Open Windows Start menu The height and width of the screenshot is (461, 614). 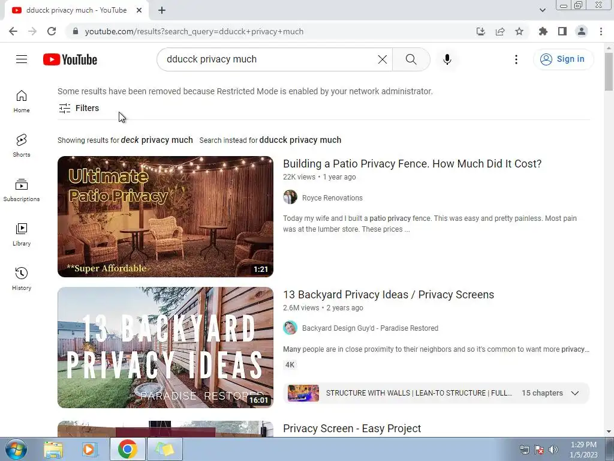coord(16,449)
